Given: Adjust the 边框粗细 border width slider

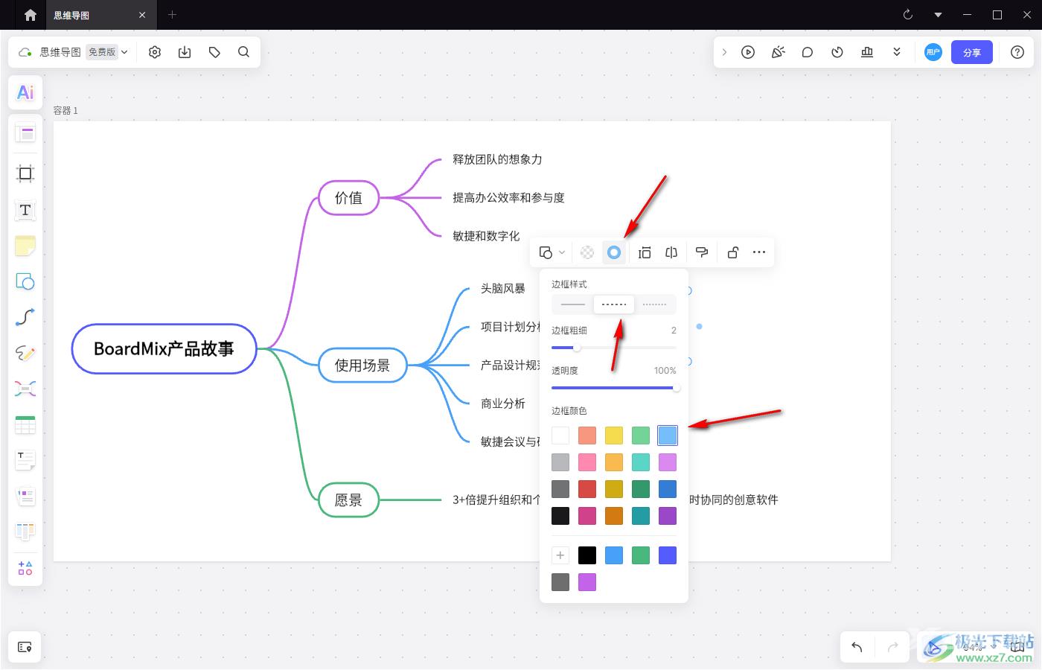Looking at the screenshot, I should pos(614,348).
